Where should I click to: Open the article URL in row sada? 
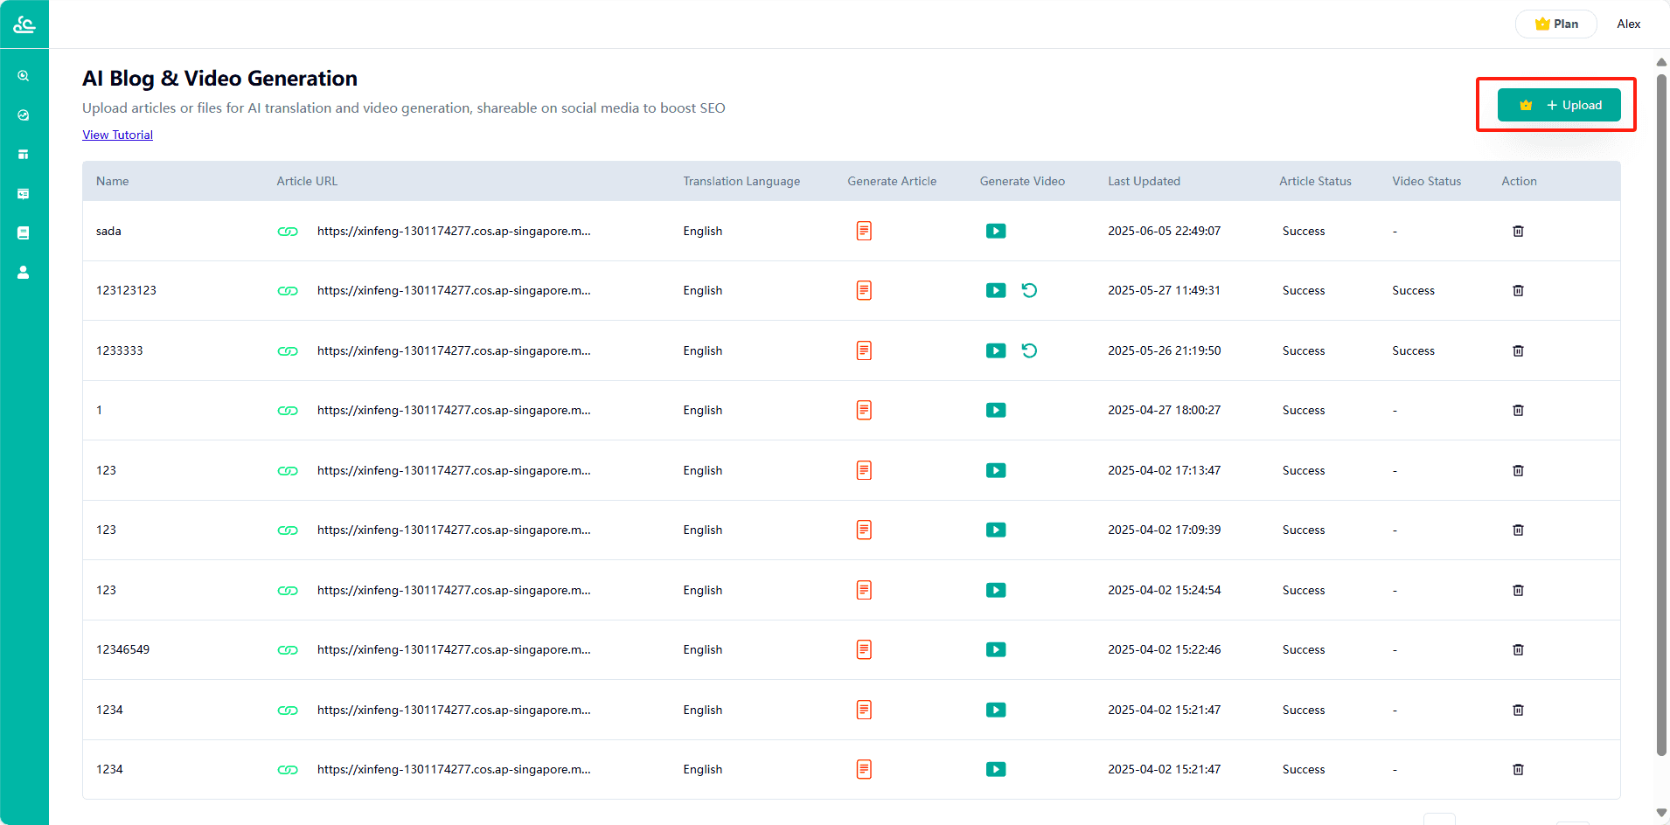point(454,231)
